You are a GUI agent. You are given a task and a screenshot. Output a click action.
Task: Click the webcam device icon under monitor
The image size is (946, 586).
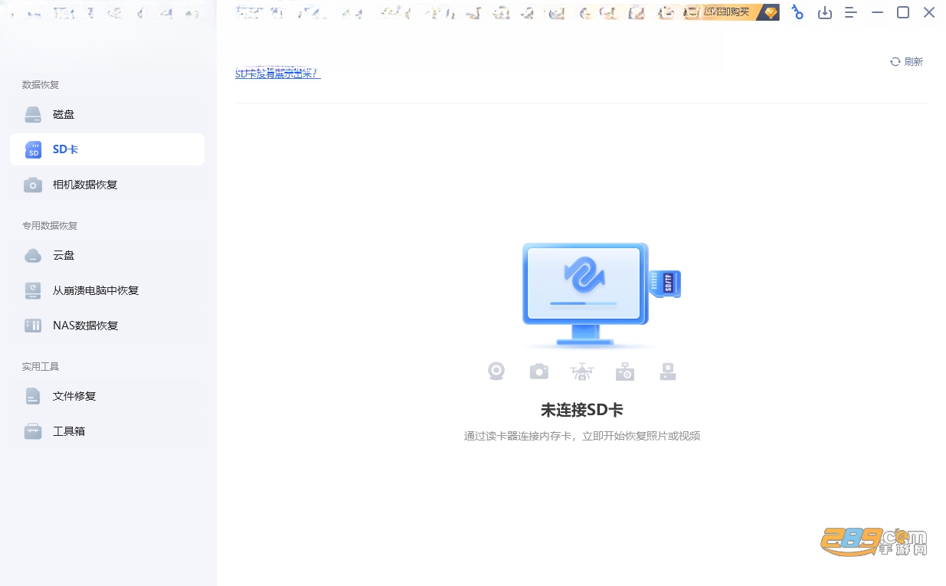click(x=496, y=371)
